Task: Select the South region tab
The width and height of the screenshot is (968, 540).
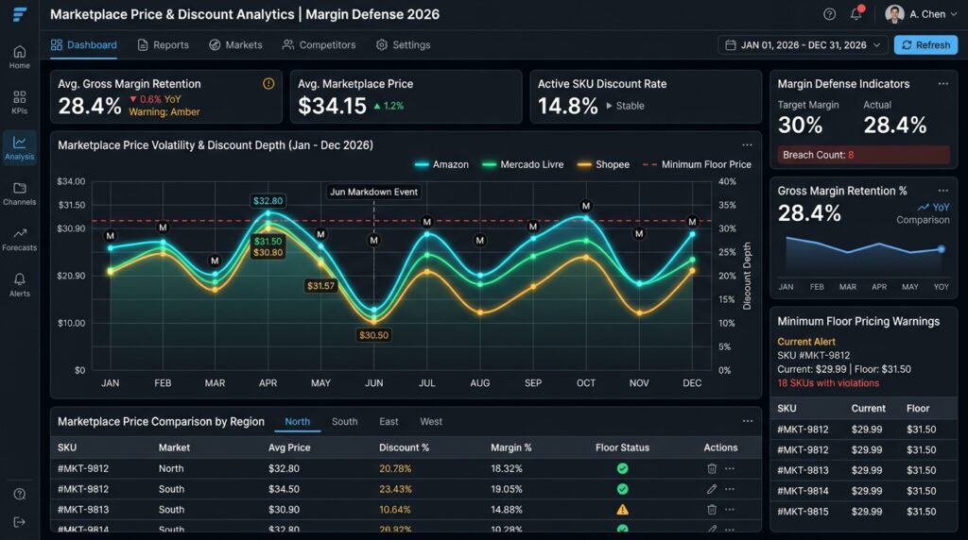Action: (x=344, y=422)
